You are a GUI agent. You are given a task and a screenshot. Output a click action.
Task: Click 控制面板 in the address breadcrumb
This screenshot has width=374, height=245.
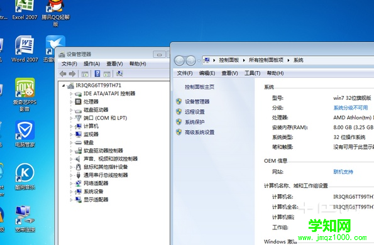click(x=229, y=60)
